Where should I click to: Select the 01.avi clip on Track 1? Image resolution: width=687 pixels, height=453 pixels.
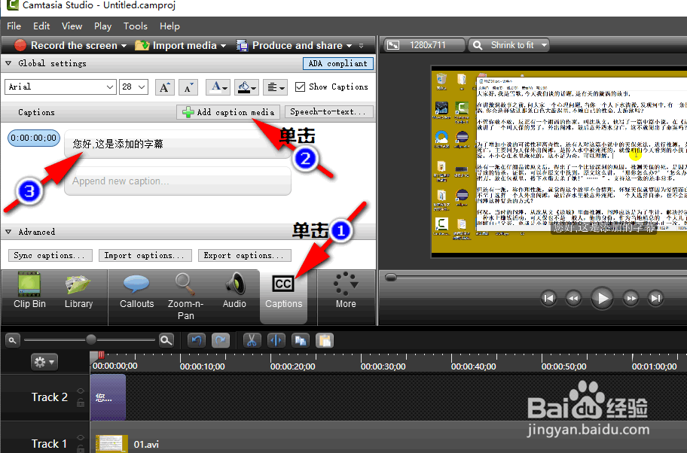127,444
